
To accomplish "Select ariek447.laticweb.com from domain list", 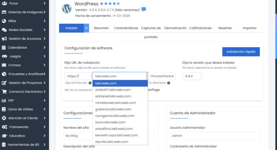I will click(x=120, y=90).
